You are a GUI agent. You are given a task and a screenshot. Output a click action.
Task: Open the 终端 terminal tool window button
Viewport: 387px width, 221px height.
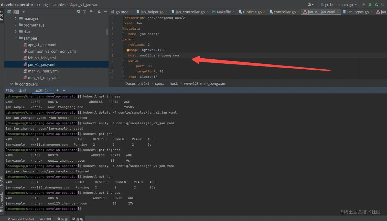(x=78, y=219)
